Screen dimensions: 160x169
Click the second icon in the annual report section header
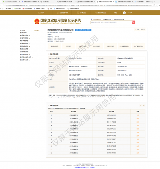click(x=144, y=105)
